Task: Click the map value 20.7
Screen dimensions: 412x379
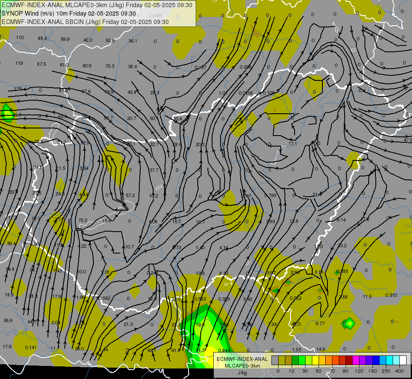Action: (x=132, y=118)
